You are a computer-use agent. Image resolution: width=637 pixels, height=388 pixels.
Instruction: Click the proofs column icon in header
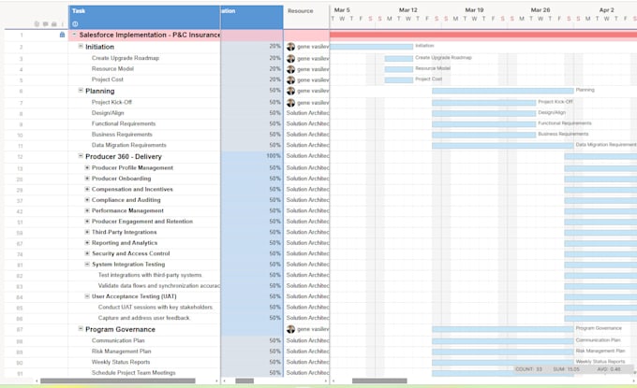[x=53, y=24]
